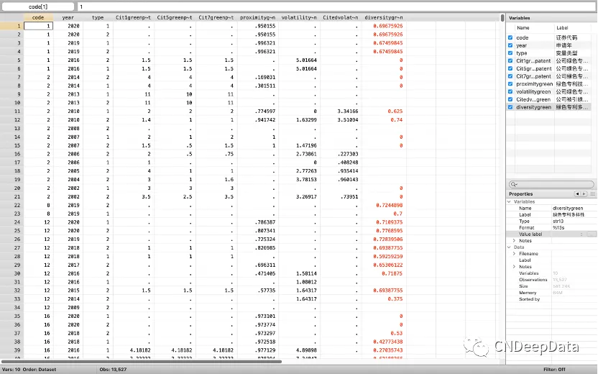598x374 pixels.
Task: Select row number 24 header
Action: (11, 222)
